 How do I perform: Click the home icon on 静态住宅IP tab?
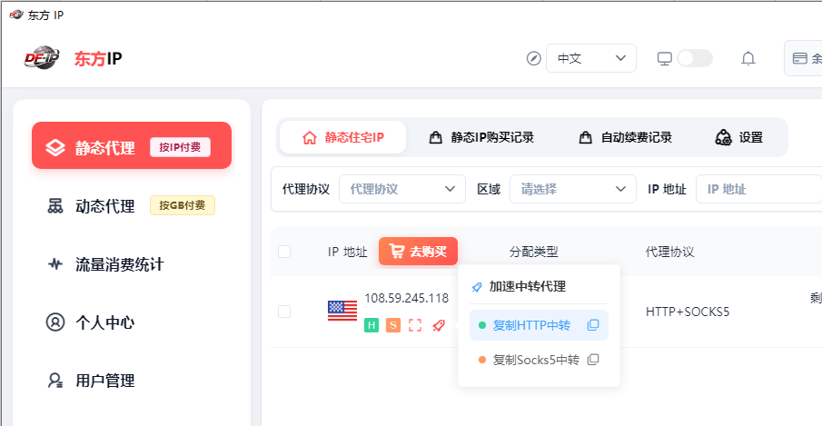pyautogui.click(x=310, y=138)
